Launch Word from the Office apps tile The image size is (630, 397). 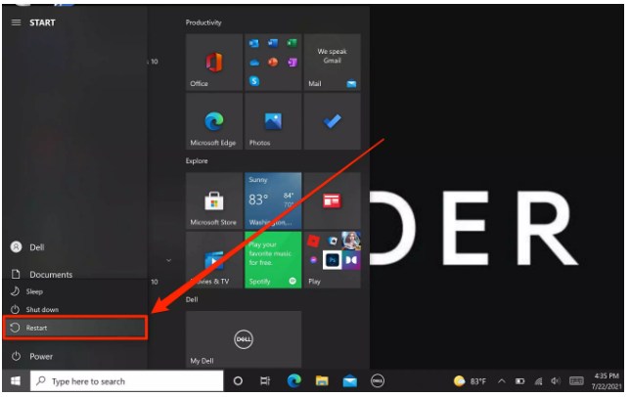coord(273,43)
